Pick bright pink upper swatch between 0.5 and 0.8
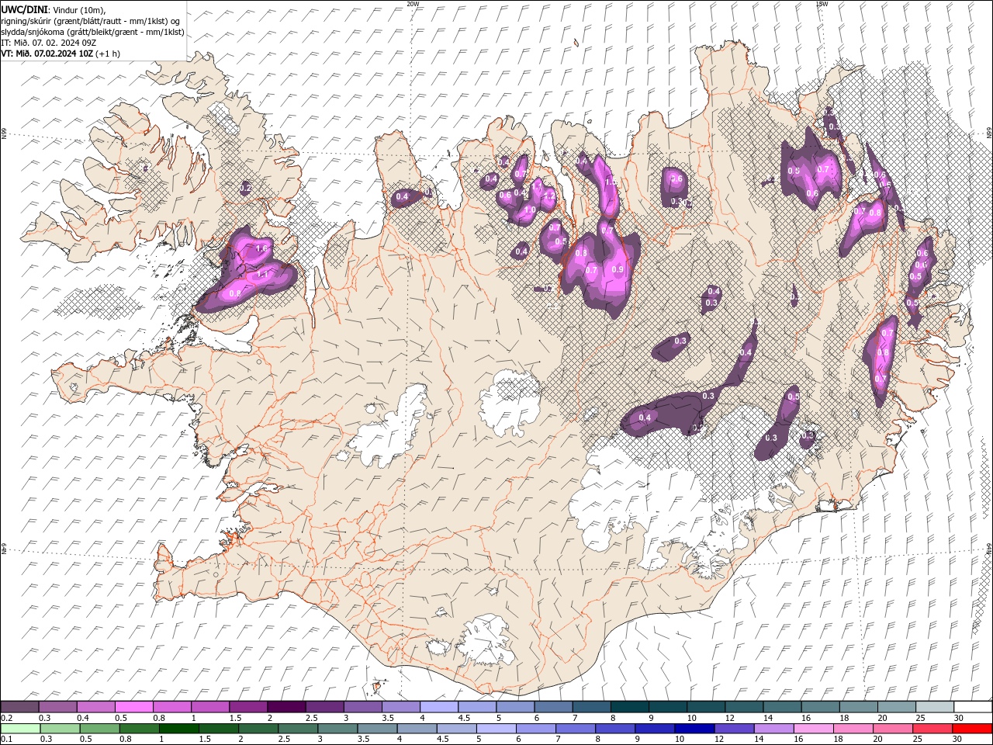 pyautogui.click(x=133, y=707)
